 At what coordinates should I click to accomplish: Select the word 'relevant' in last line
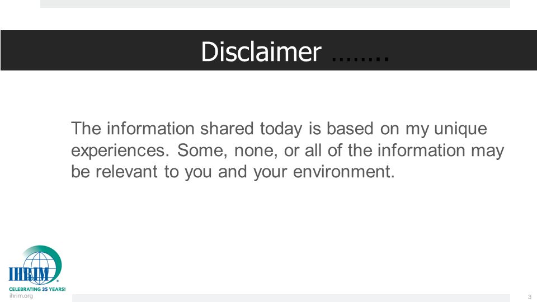click(126, 172)
